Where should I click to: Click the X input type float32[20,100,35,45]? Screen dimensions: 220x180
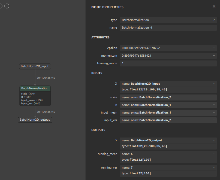point(148,89)
